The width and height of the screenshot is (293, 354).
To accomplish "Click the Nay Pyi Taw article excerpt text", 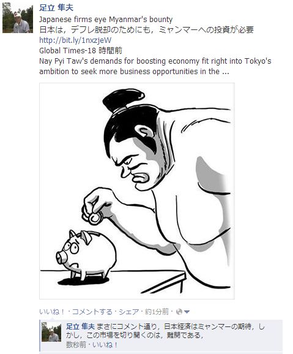I will (155, 66).
